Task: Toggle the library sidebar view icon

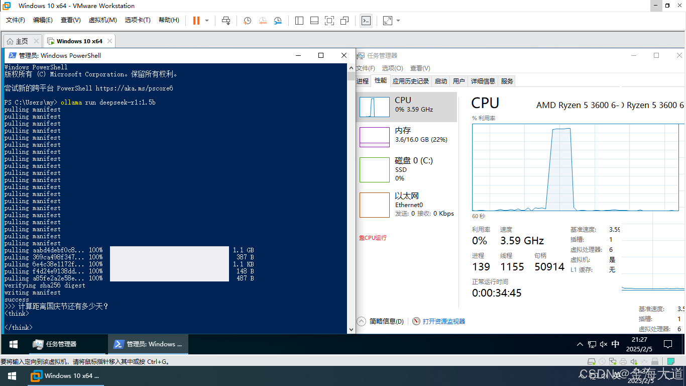Action: 299,21
